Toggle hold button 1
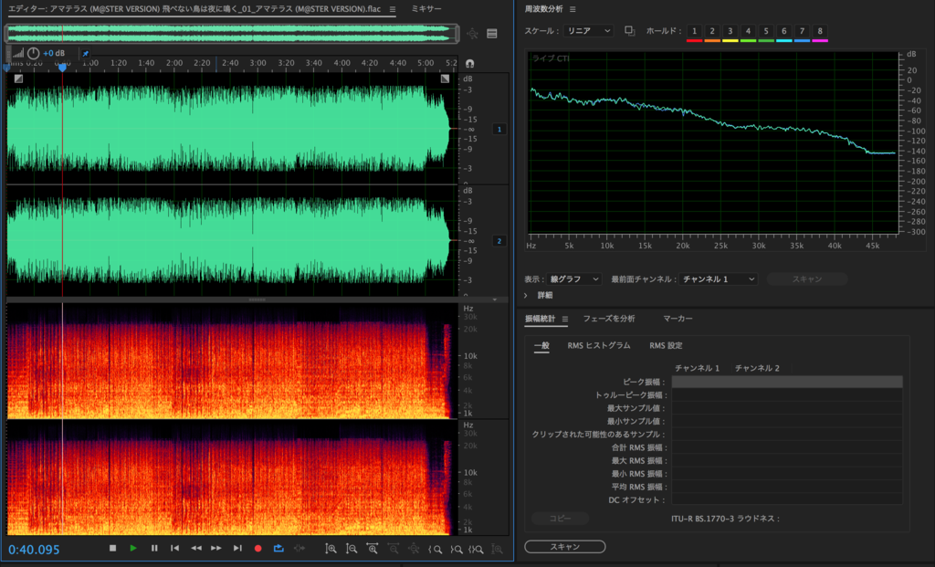935x567 pixels. click(x=694, y=31)
